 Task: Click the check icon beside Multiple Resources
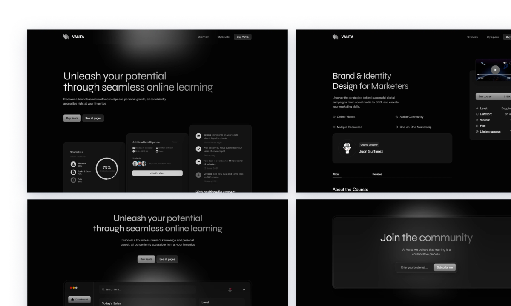click(334, 127)
